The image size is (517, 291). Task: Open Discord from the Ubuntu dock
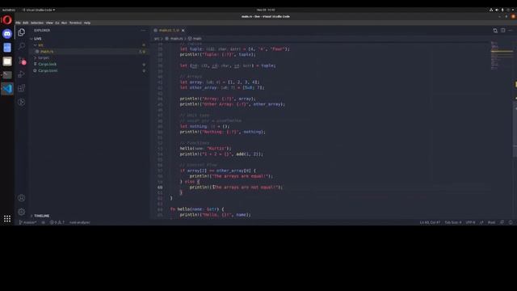(x=7, y=34)
